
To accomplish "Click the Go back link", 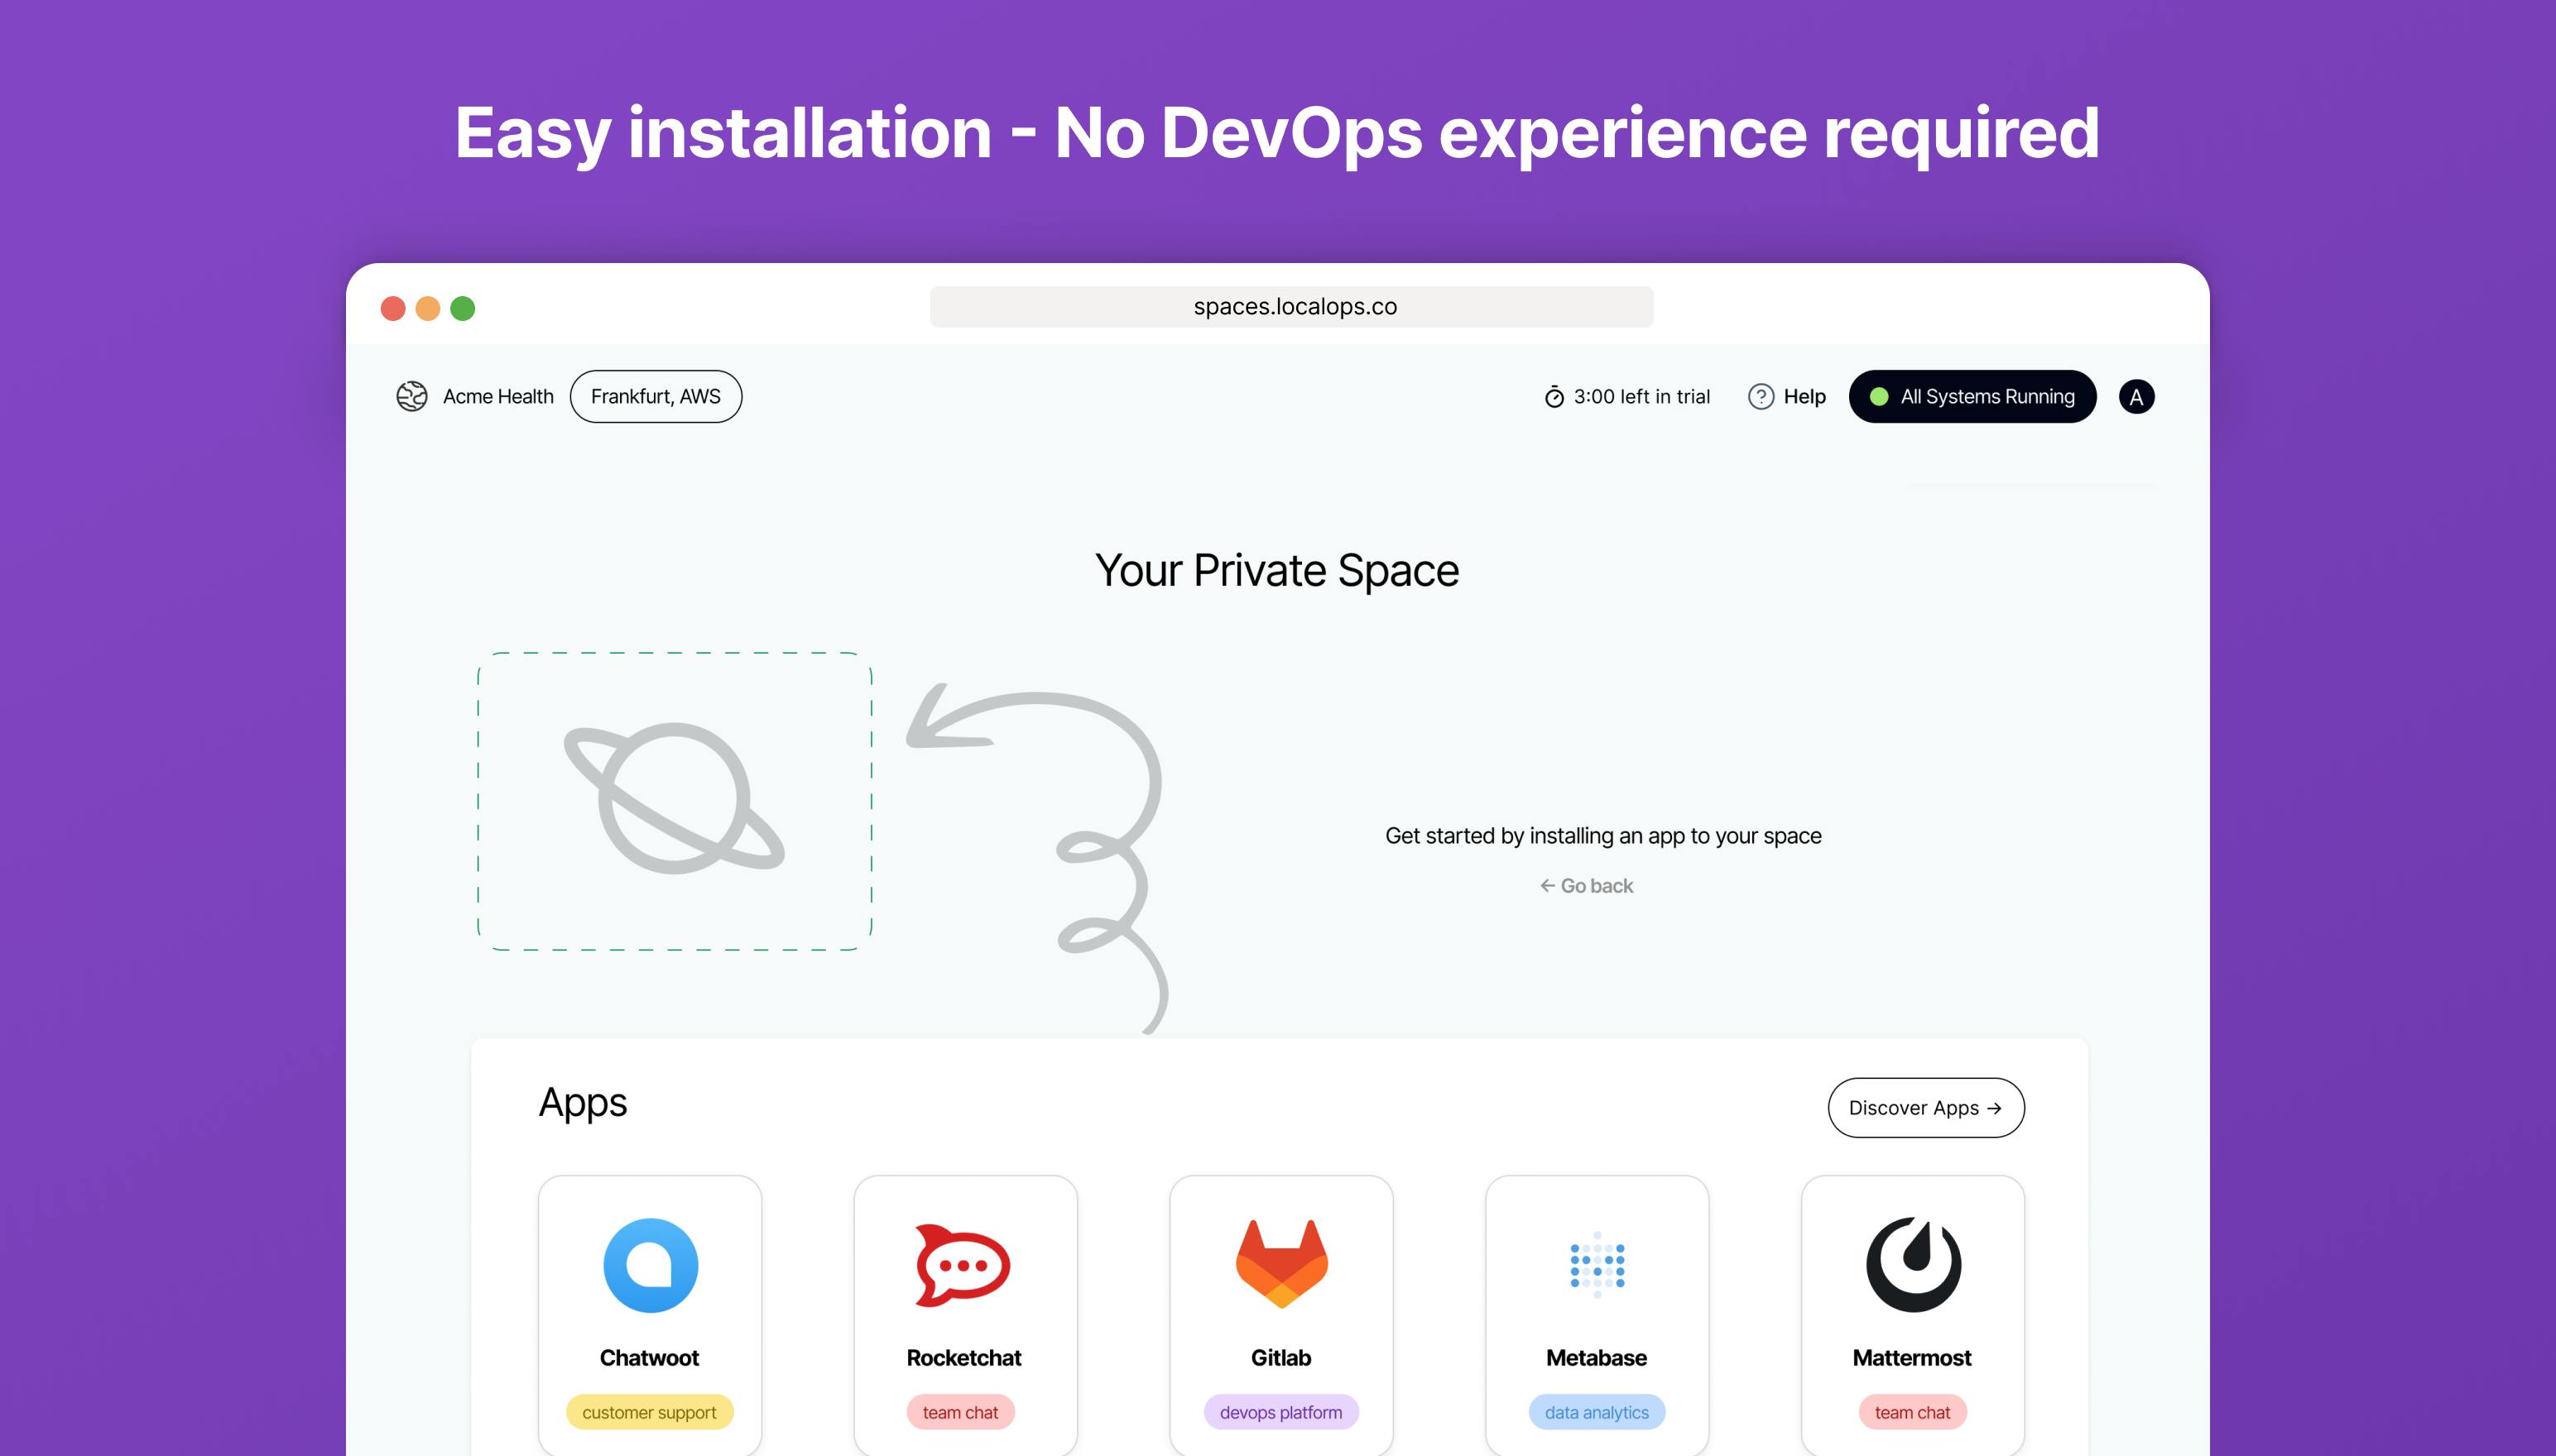I will [1587, 886].
